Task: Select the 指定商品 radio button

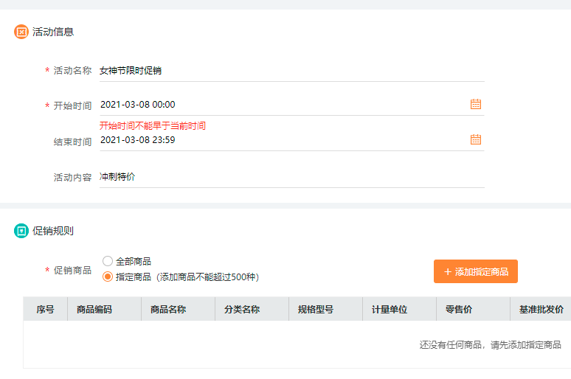Action: coord(108,277)
